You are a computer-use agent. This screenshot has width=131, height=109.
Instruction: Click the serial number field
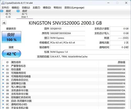tap(67, 33)
